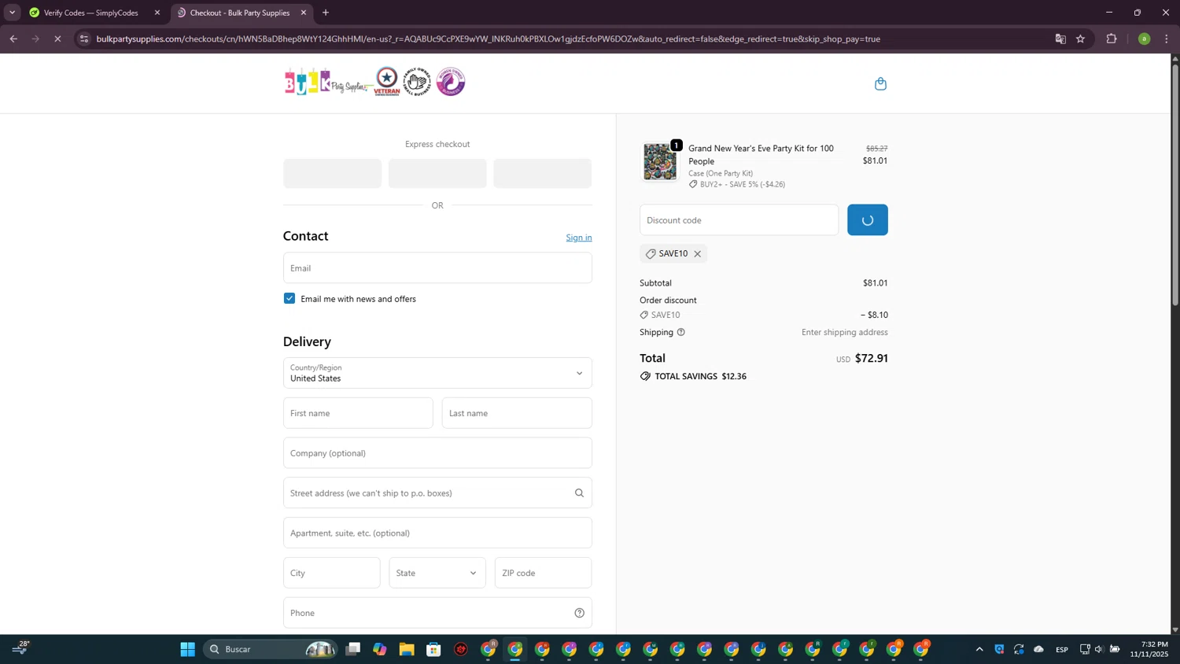This screenshot has height=664, width=1180.
Task: Close the Verify Codes tab
Action: [157, 13]
